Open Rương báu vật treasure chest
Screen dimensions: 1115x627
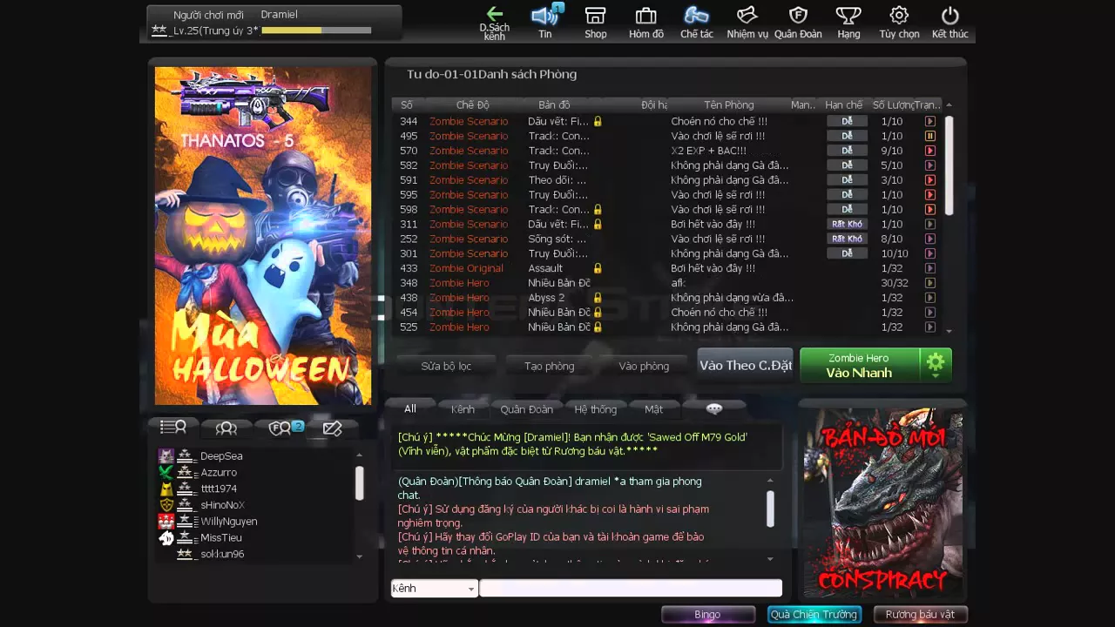click(920, 614)
